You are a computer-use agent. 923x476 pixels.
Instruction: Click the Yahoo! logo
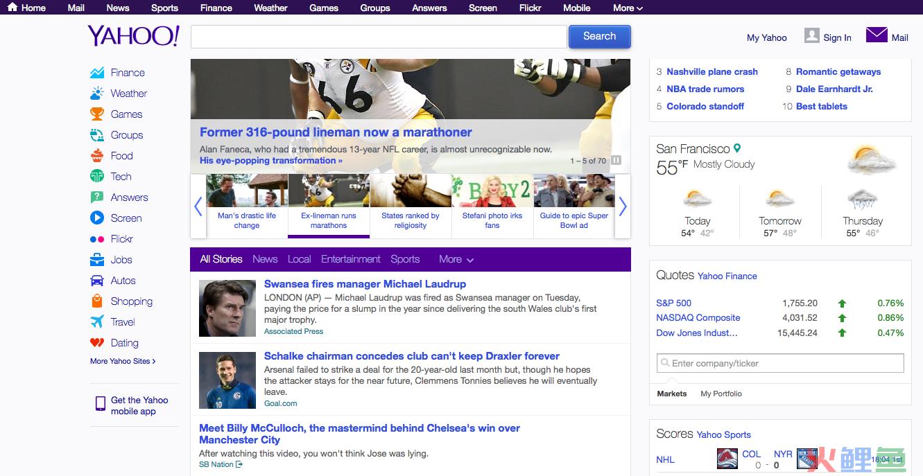click(x=134, y=36)
